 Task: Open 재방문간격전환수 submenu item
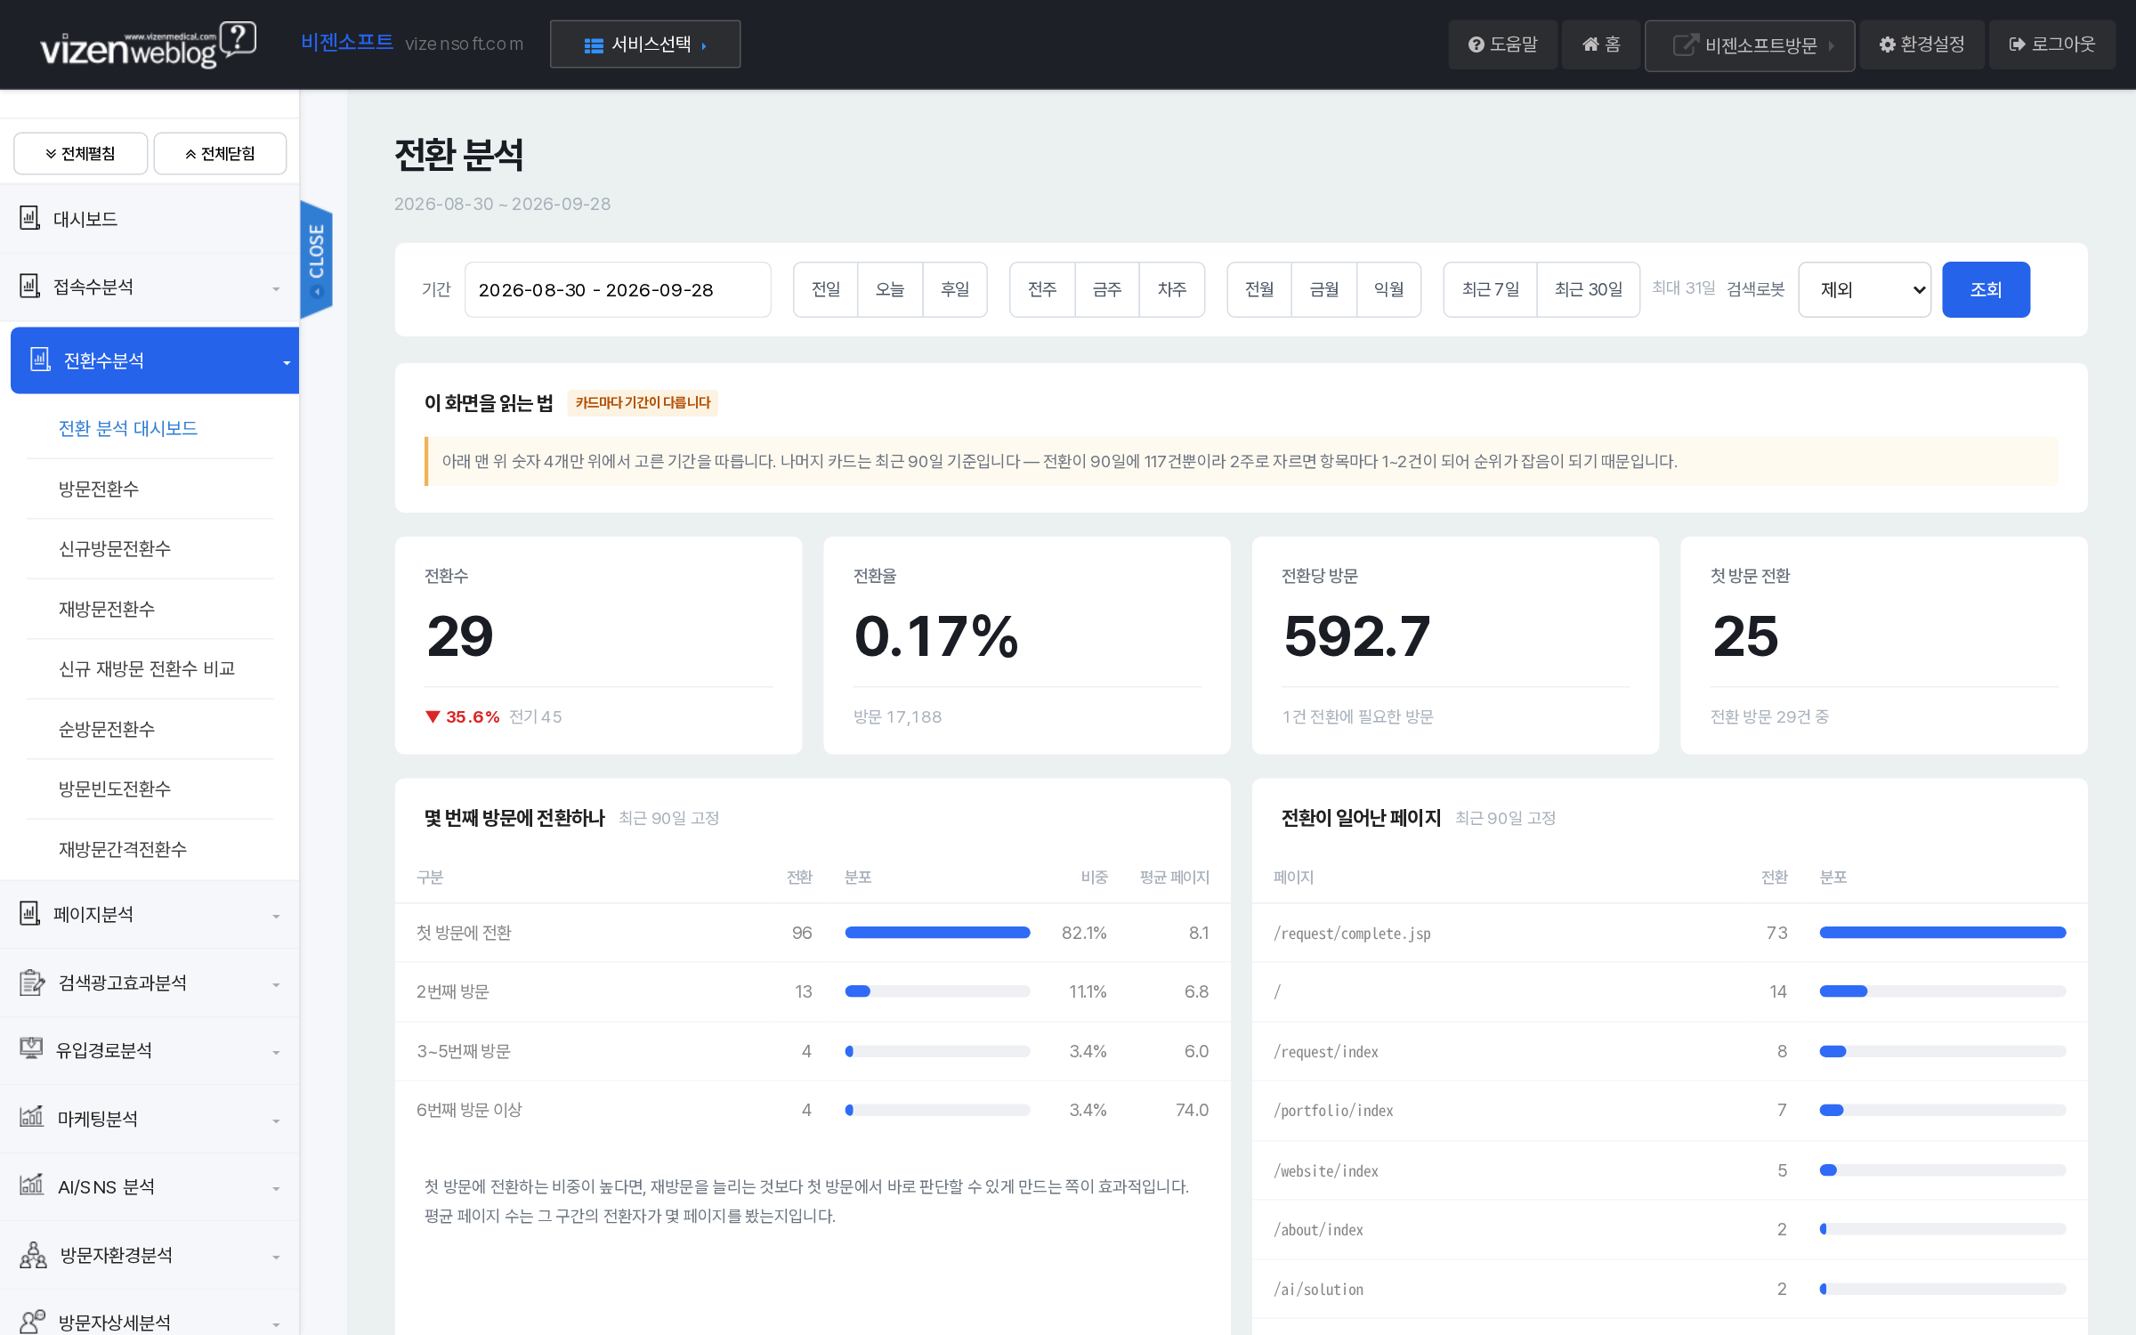123,849
